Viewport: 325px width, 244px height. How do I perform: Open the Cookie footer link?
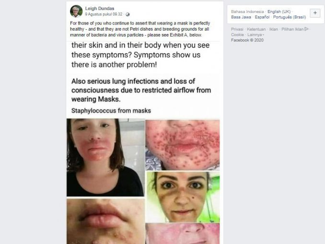[x=237, y=35]
